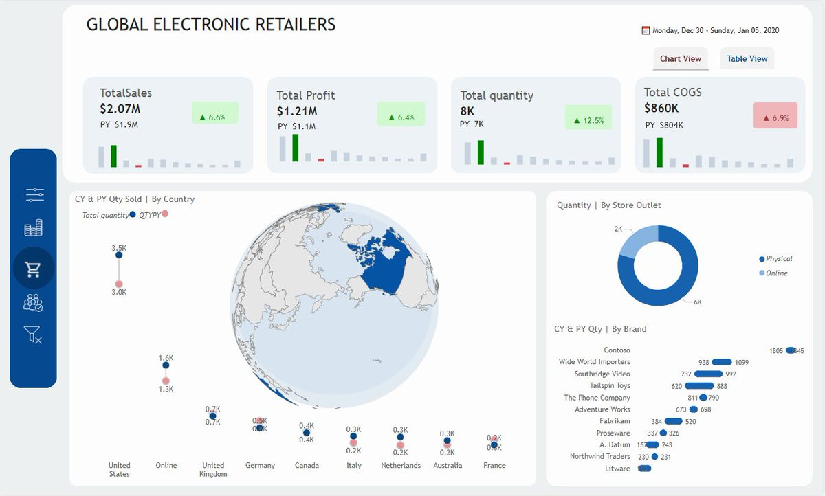
Task: Click the "$1.21M" Total Profit value
Action: coord(297,111)
